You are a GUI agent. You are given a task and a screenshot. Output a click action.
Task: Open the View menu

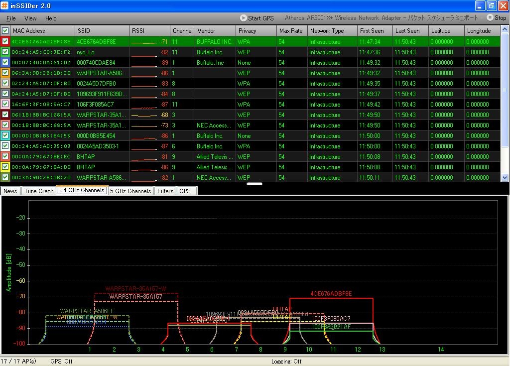pos(30,18)
